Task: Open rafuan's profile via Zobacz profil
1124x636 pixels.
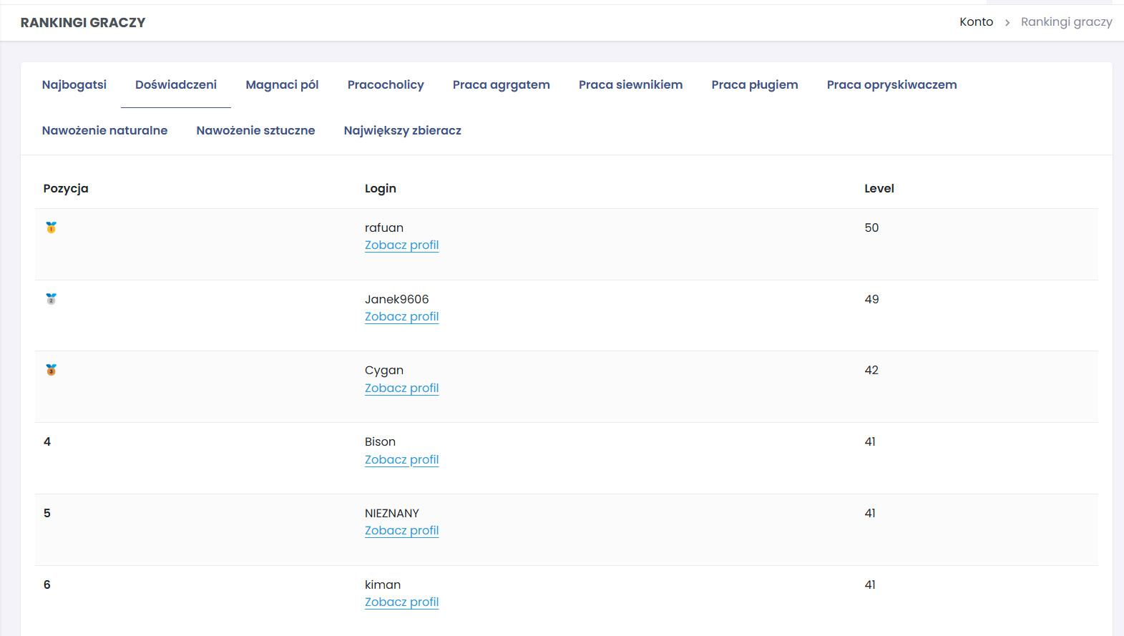Action: [x=401, y=245]
